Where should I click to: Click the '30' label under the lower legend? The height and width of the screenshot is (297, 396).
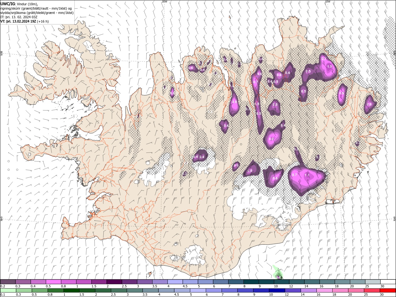click(x=381, y=295)
